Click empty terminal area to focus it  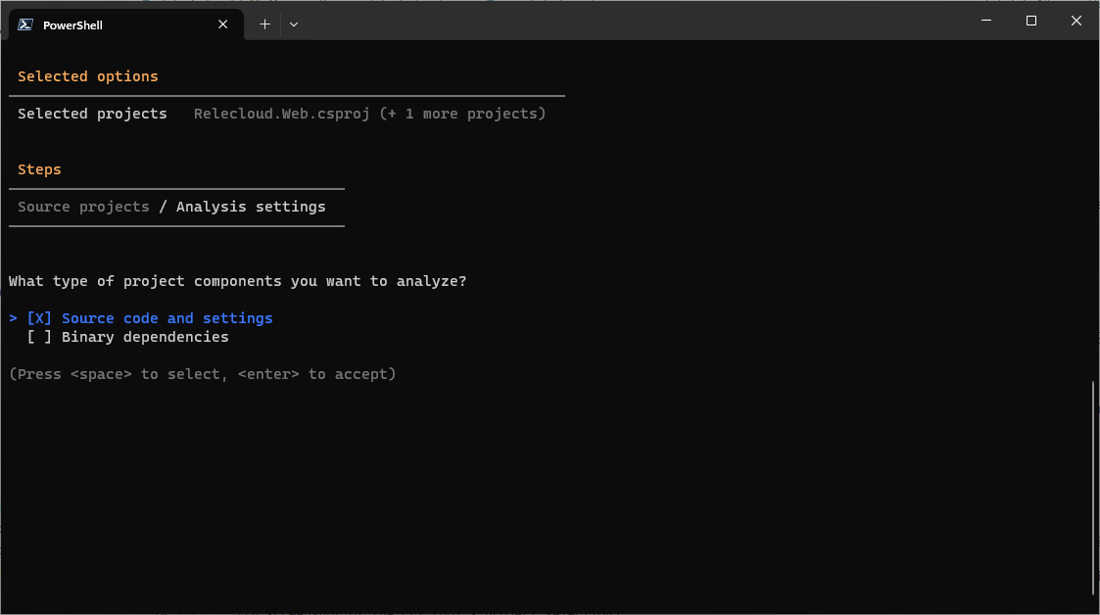pyautogui.click(x=549, y=490)
